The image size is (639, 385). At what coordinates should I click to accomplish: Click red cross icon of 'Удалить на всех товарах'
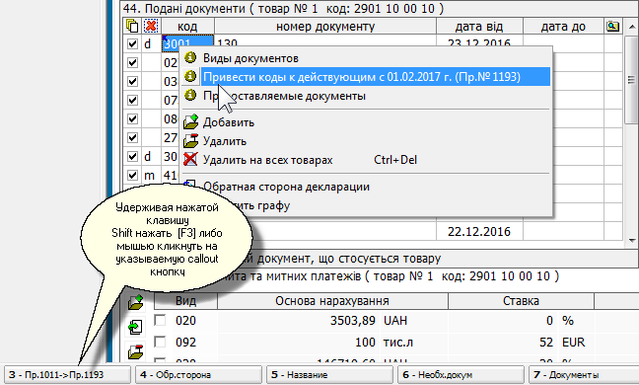(x=190, y=160)
